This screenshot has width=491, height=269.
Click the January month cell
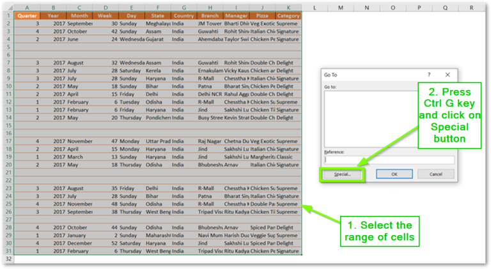click(x=79, y=235)
